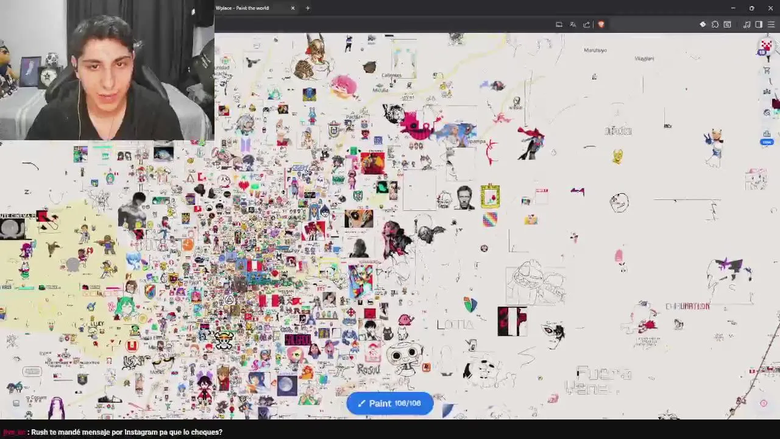Viewport: 780px width, 439px height.
Task: Click the troll face drawing on the map
Action: 619,202
